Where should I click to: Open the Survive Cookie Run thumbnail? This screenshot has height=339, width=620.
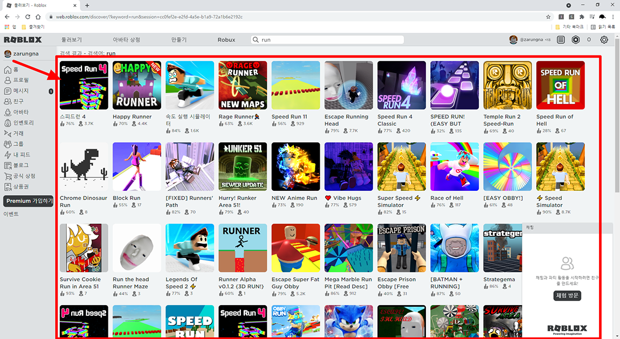pyautogui.click(x=84, y=248)
